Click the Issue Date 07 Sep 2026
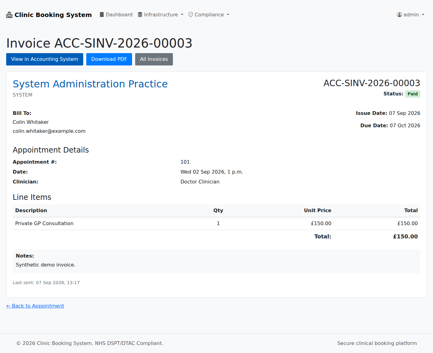The width and height of the screenshot is (433, 353). 405,113
